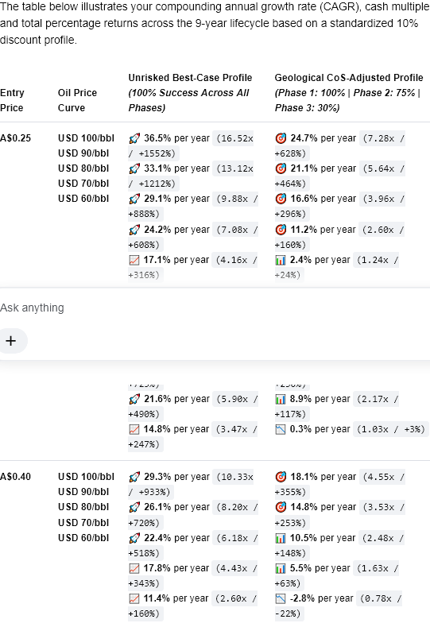
Task: Click the Oil Price Curve column header
Action: (x=77, y=100)
